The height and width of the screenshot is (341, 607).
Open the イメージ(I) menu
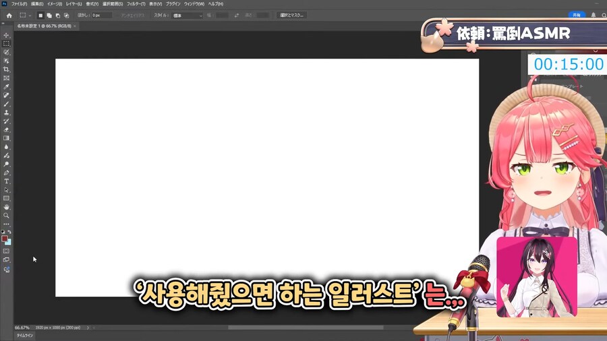(x=55, y=4)
